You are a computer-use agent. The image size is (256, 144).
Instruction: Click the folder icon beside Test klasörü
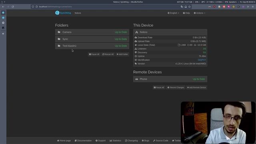(x=59, y=46)
